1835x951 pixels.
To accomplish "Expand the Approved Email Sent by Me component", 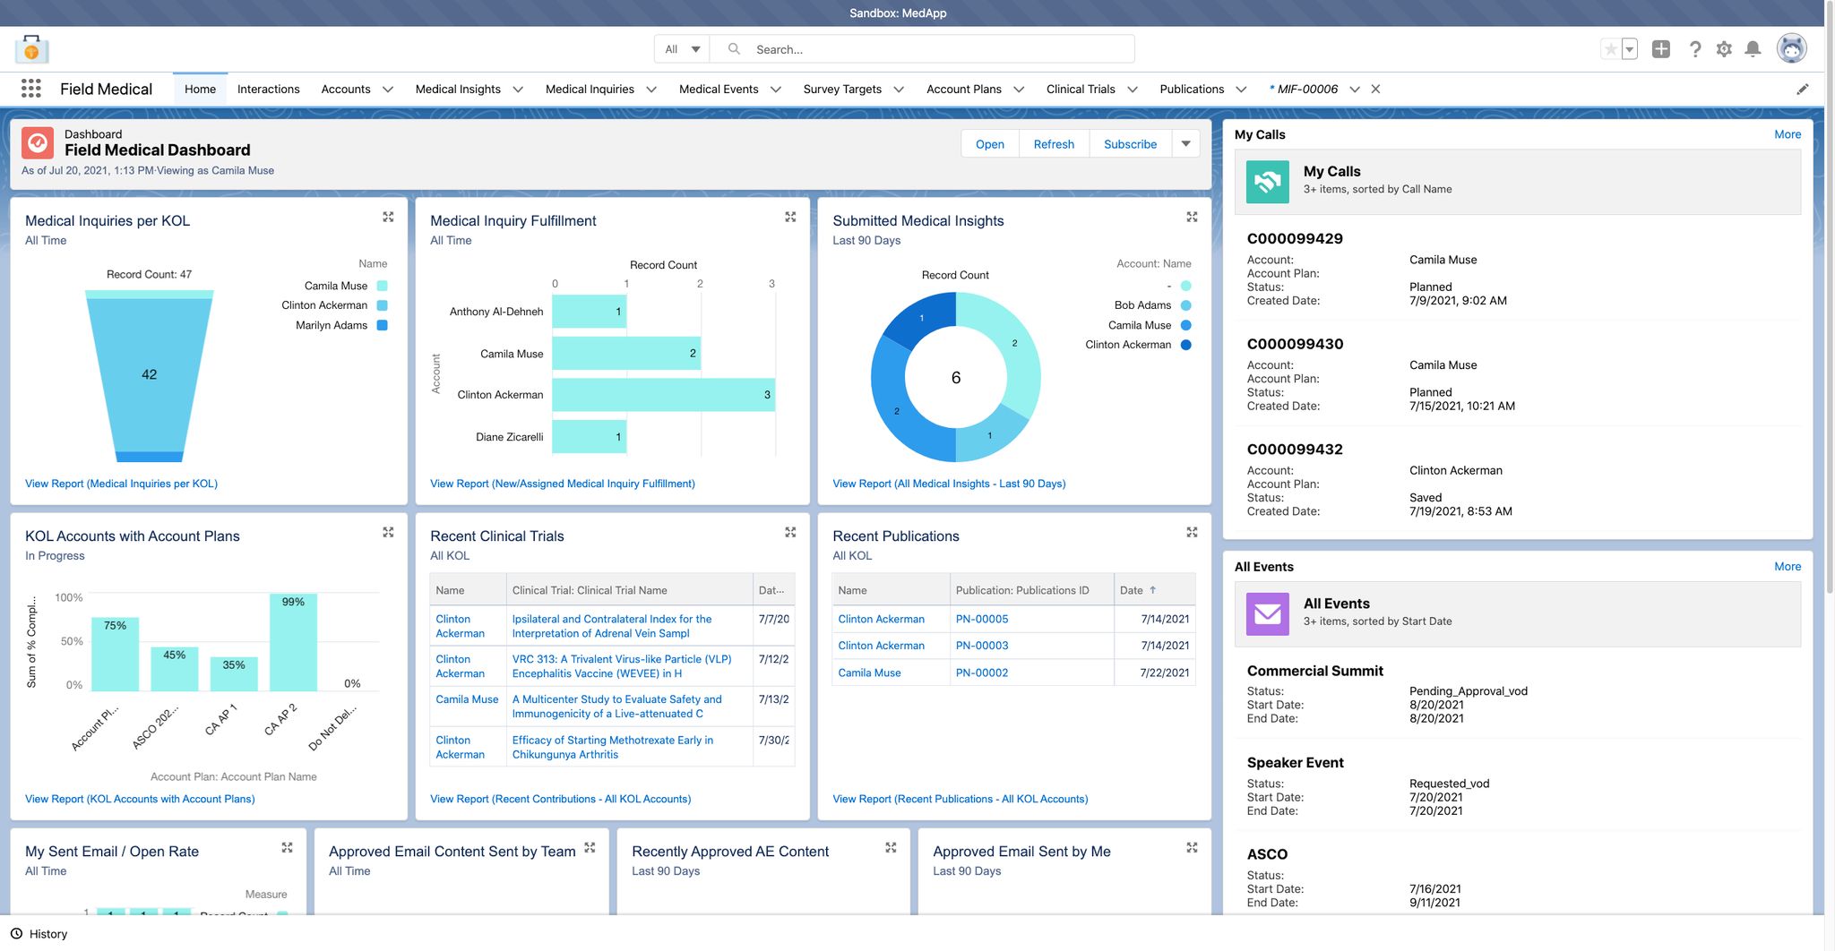I will (1192, 847).
